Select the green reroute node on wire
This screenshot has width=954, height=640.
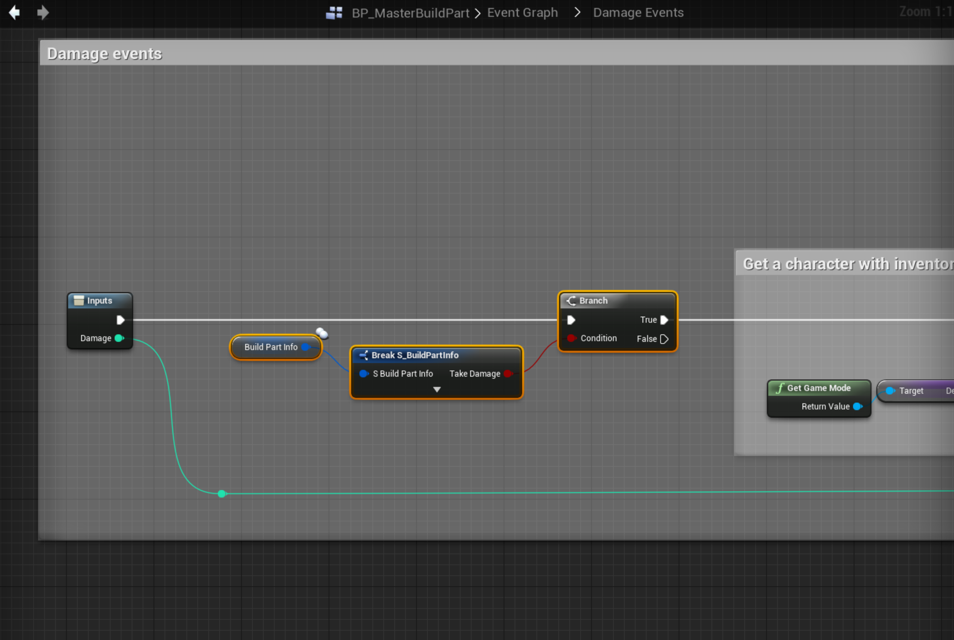pos(222,493)
